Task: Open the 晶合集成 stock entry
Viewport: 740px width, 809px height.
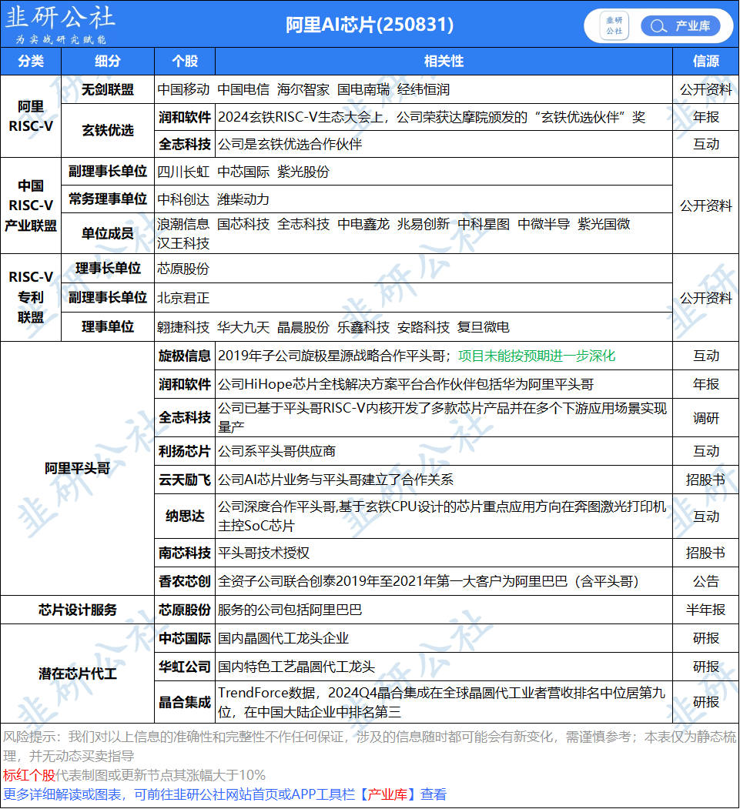Action: (x=185, y=702)
